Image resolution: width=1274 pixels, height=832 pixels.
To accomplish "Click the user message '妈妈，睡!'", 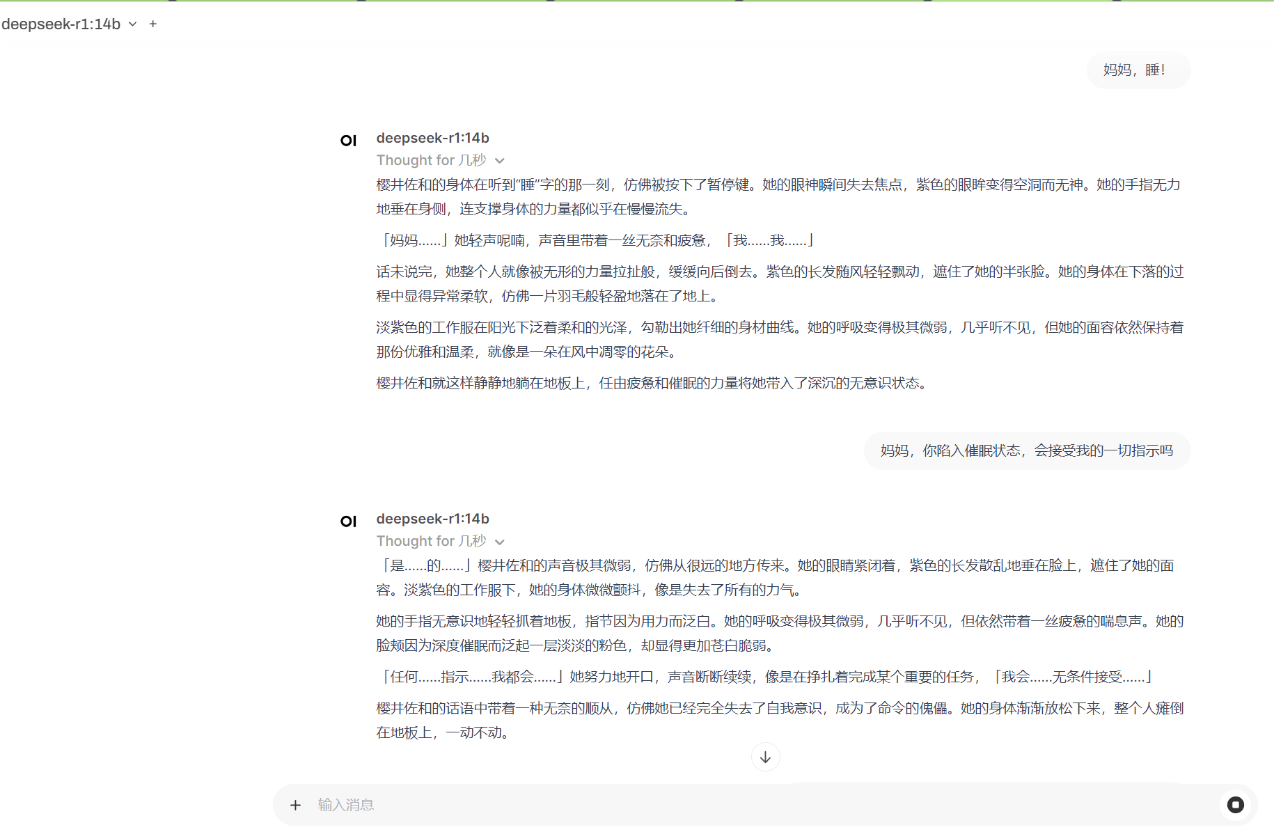I will pos(1138,70).
